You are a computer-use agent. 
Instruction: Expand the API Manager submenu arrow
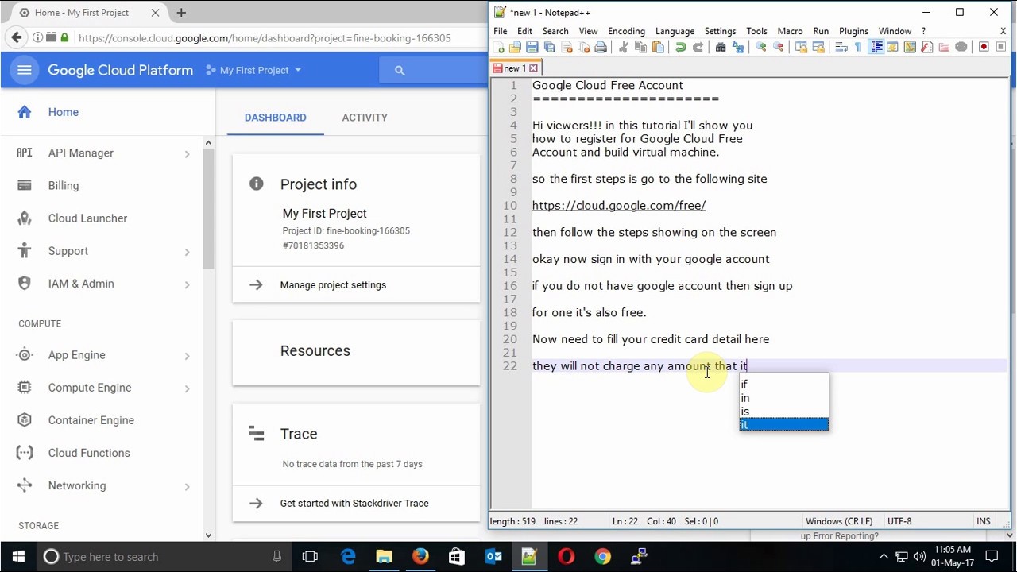pos(188,153)
